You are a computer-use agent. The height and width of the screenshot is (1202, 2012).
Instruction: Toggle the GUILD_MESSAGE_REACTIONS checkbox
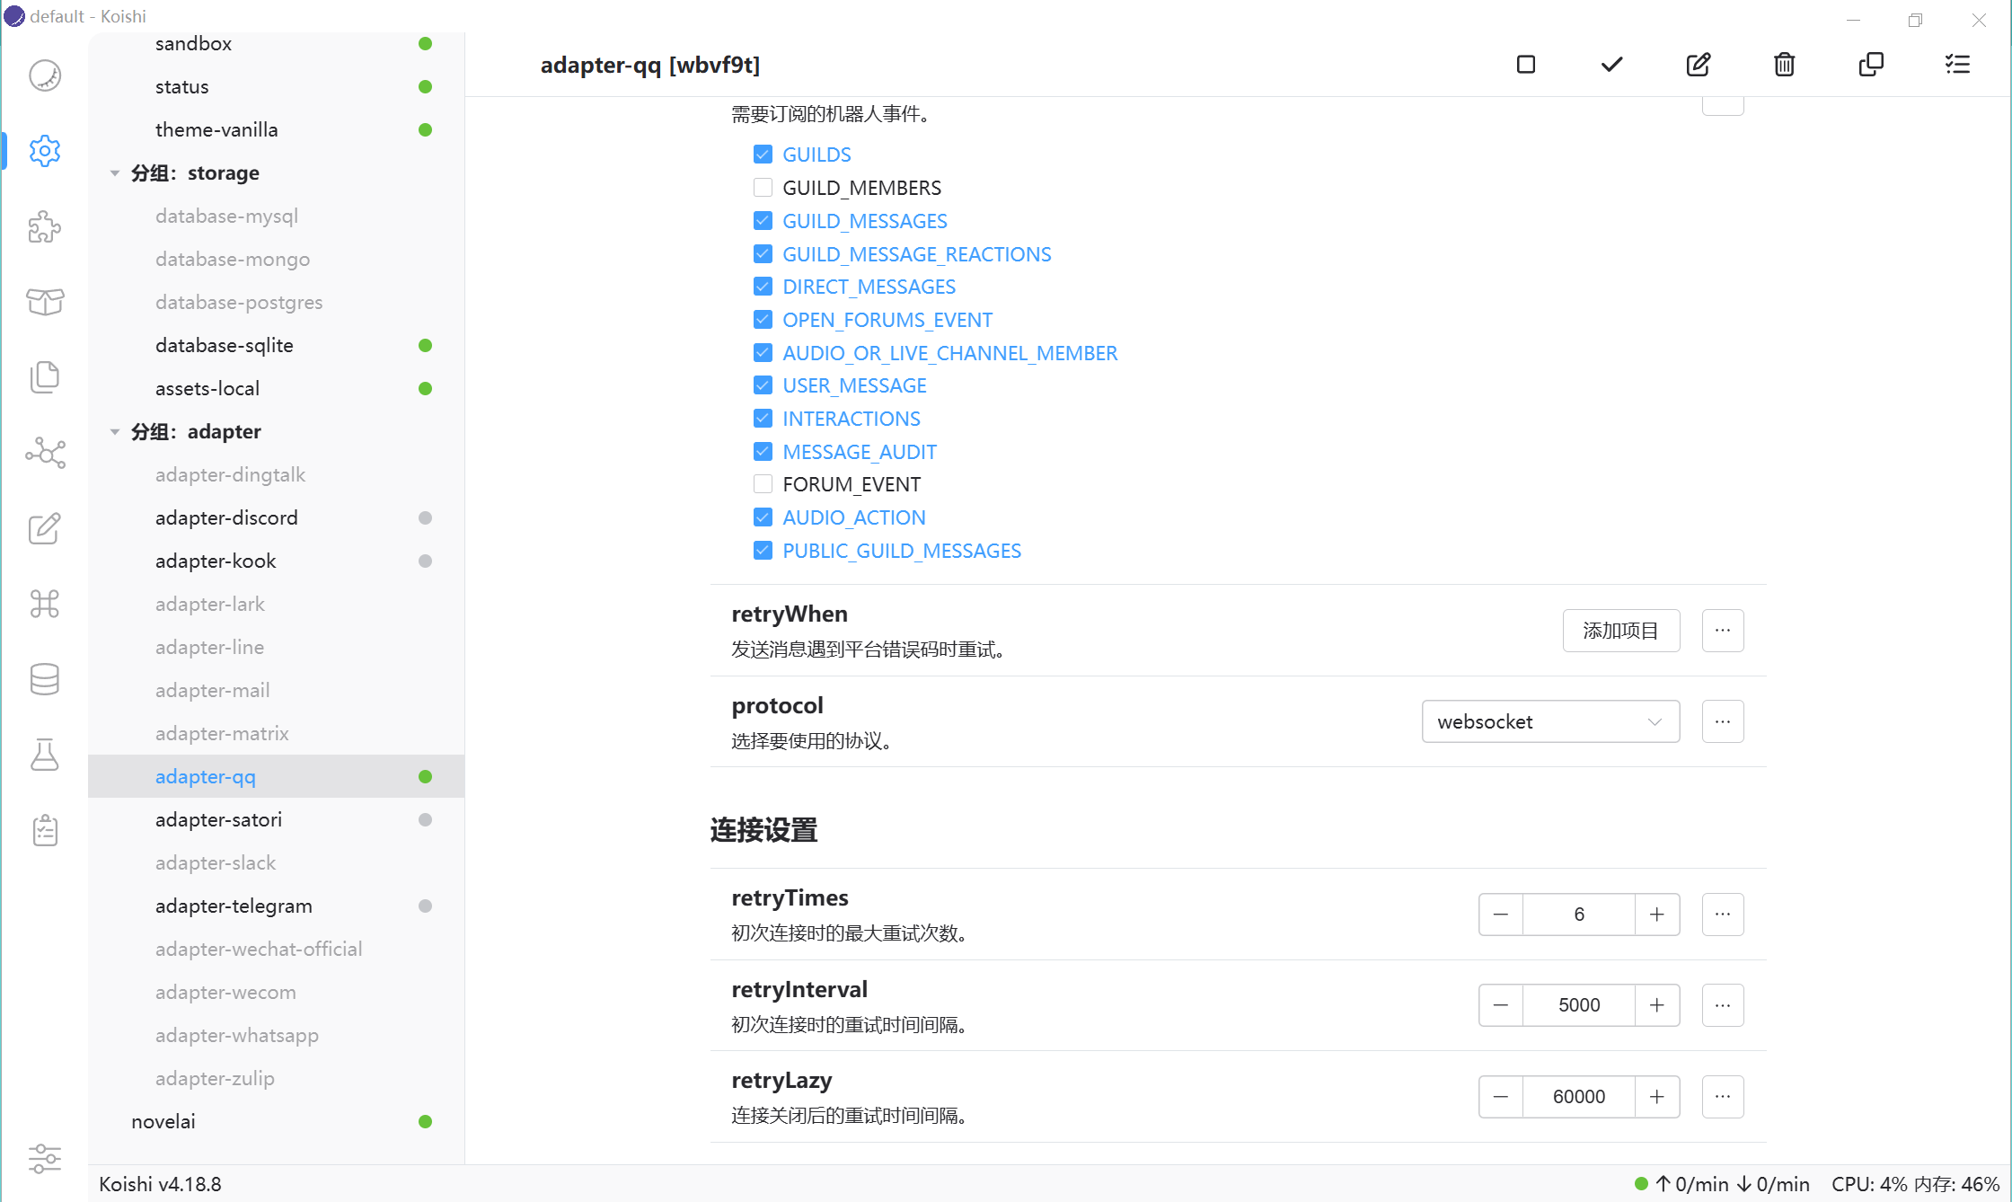pos(763,254)
